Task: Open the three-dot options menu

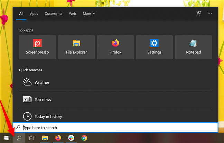Action: coord(209,13)
